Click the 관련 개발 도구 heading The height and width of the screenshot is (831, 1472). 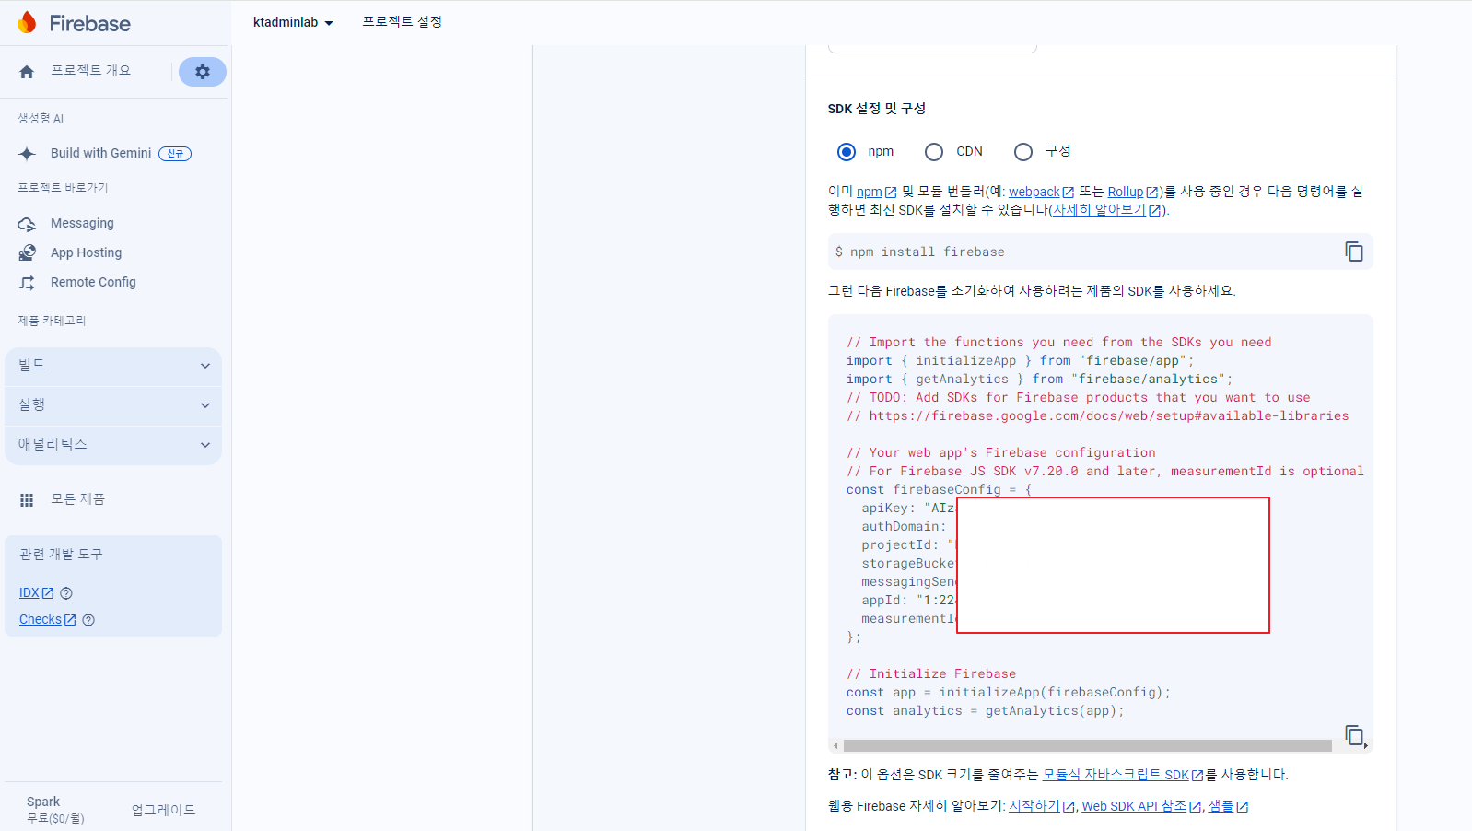pyautogui.click(x=61, y=555)
